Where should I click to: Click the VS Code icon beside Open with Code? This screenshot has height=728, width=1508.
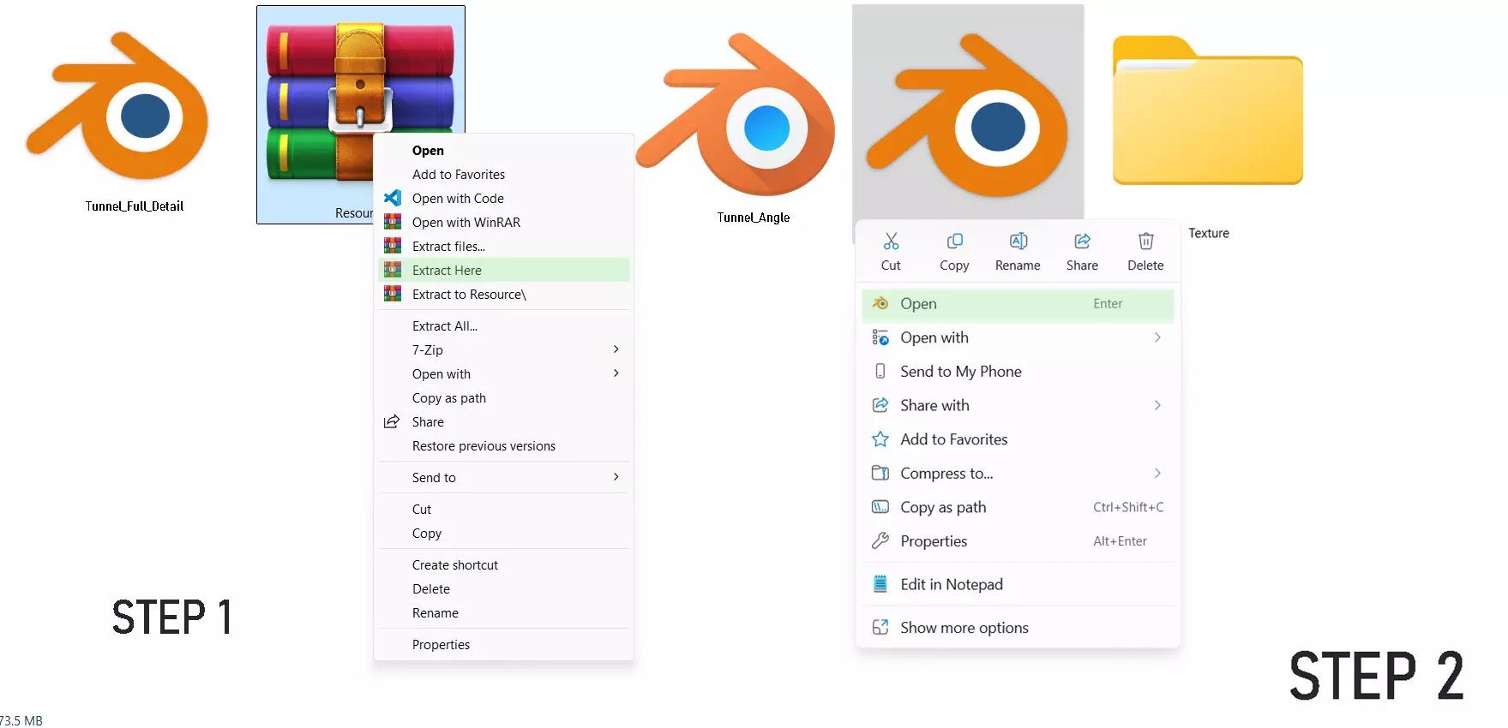pyautogui.click(x=393, y=198)
